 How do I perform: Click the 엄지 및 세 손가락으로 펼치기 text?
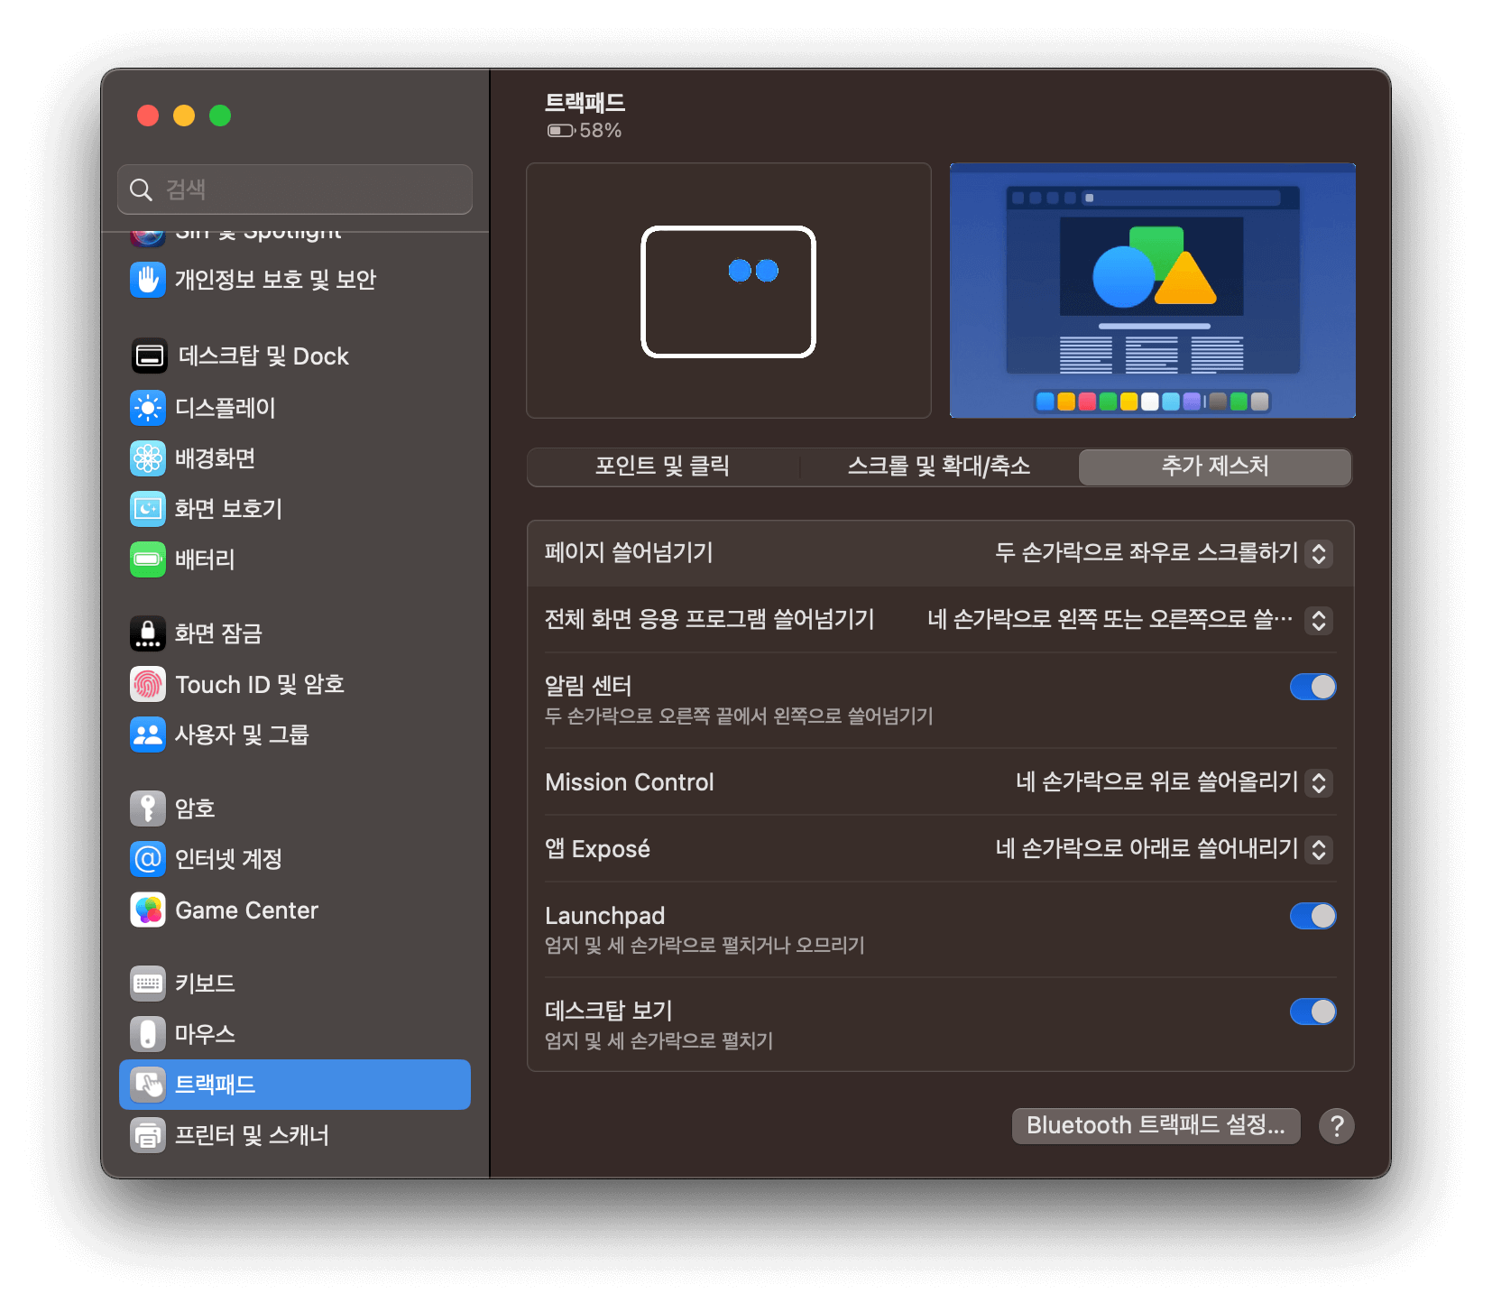tap(659, 1041)
